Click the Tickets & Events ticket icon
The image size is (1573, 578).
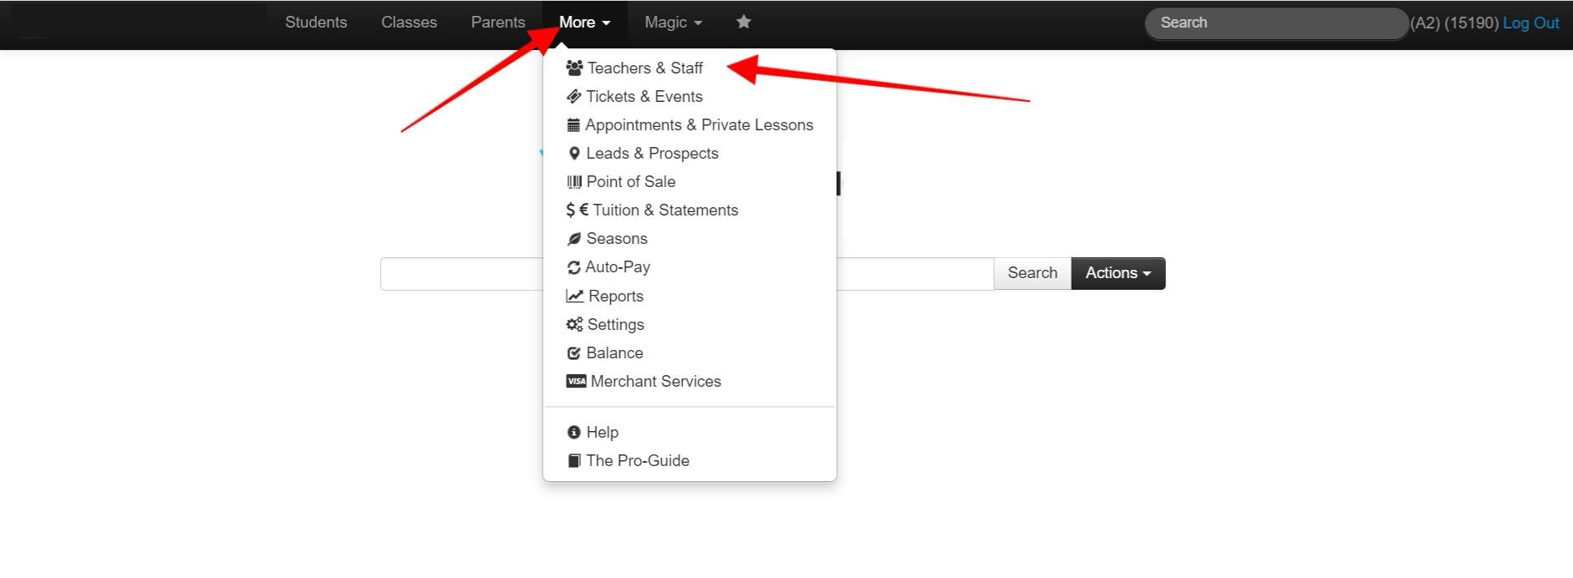[x=573, y=96]
